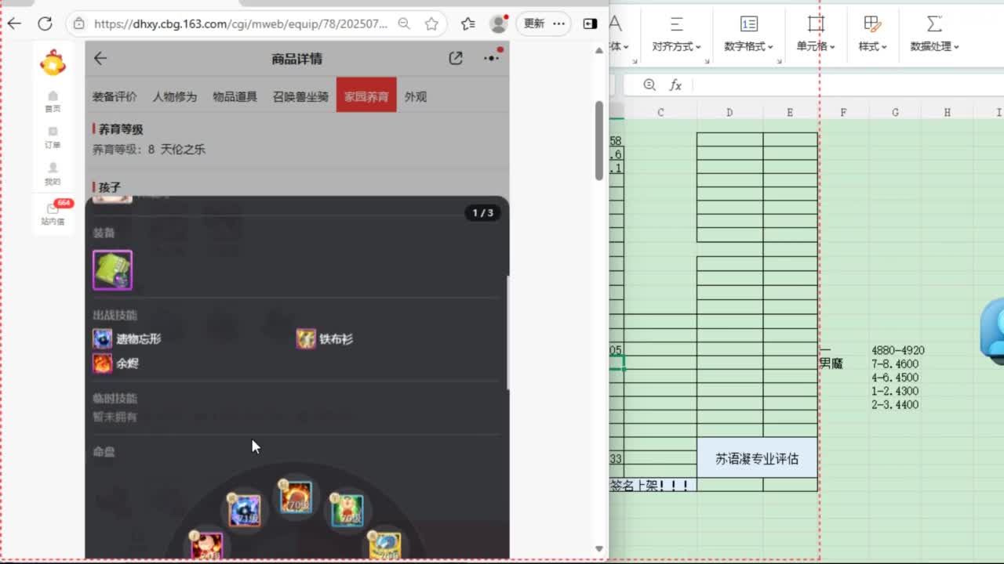Click the green book equipment thumbnail
The width and height of the screenshot is (1004, 564).
pyautogui.click(x=112, y=270)
